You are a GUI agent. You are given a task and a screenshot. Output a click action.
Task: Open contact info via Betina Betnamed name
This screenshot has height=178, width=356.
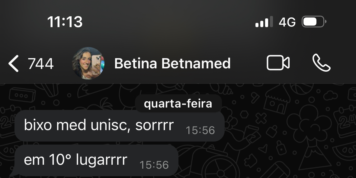pyautogui.click(x=172, y=64)
